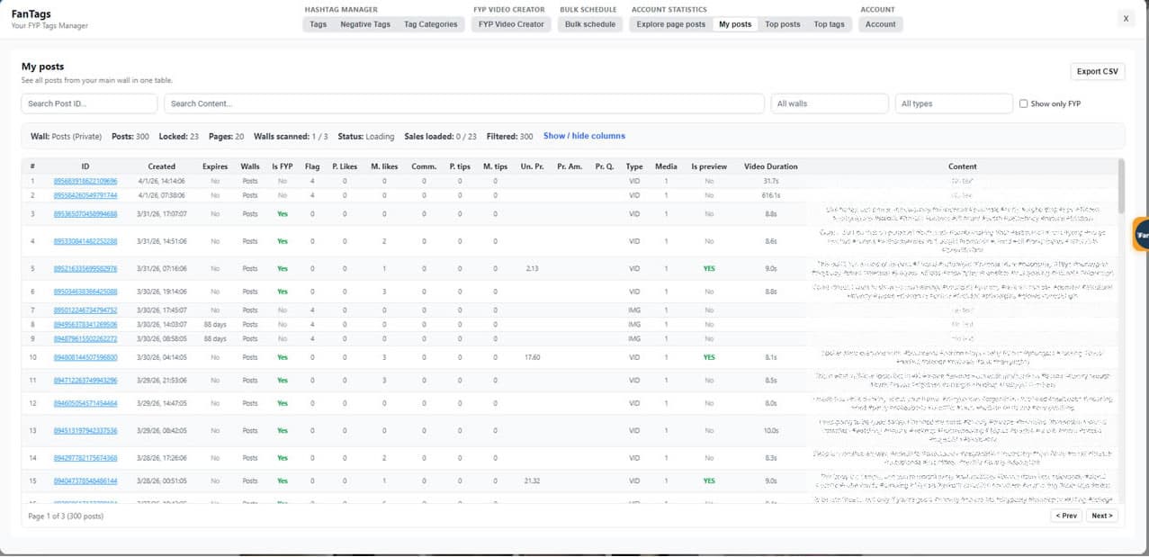Image resolution: width=1149 pixels, height=557 pixels.
Task: Switch to the Top posts tab
Action: pyautogui.click(x=783, y=24)
